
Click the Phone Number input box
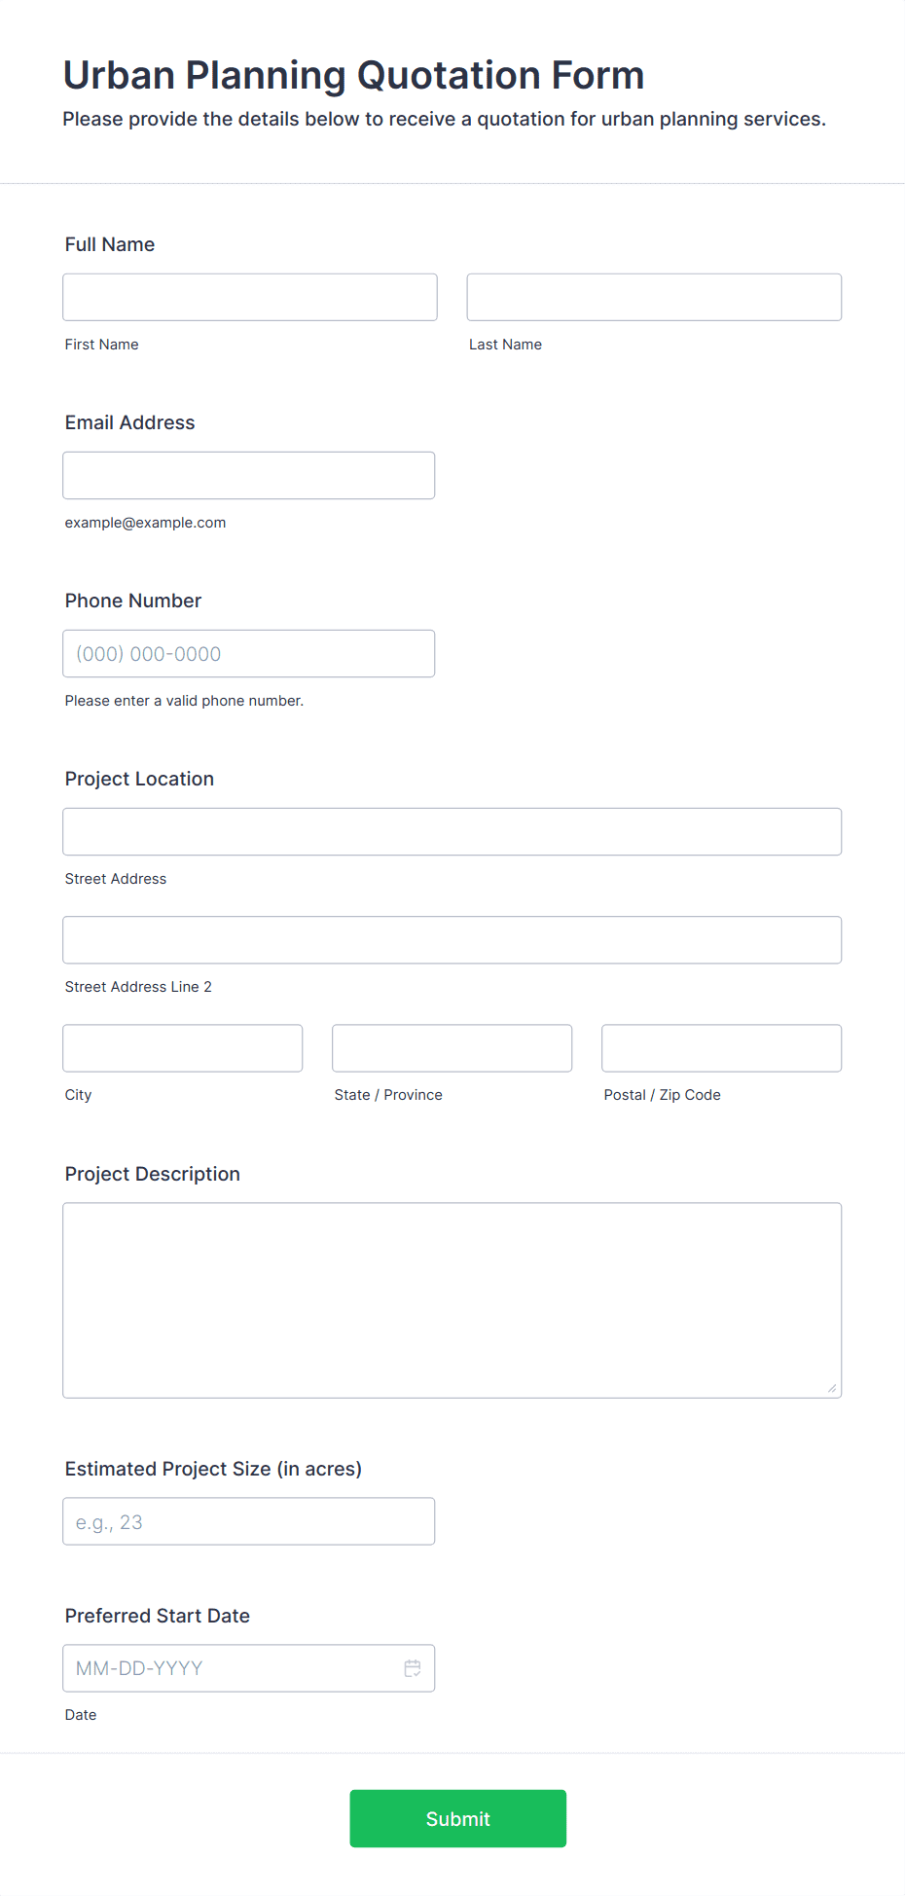[x=249, y=653]
